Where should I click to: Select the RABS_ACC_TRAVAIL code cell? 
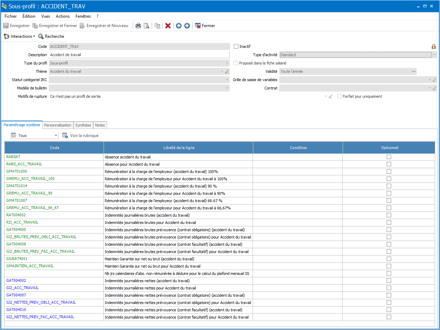click(54, 164)
